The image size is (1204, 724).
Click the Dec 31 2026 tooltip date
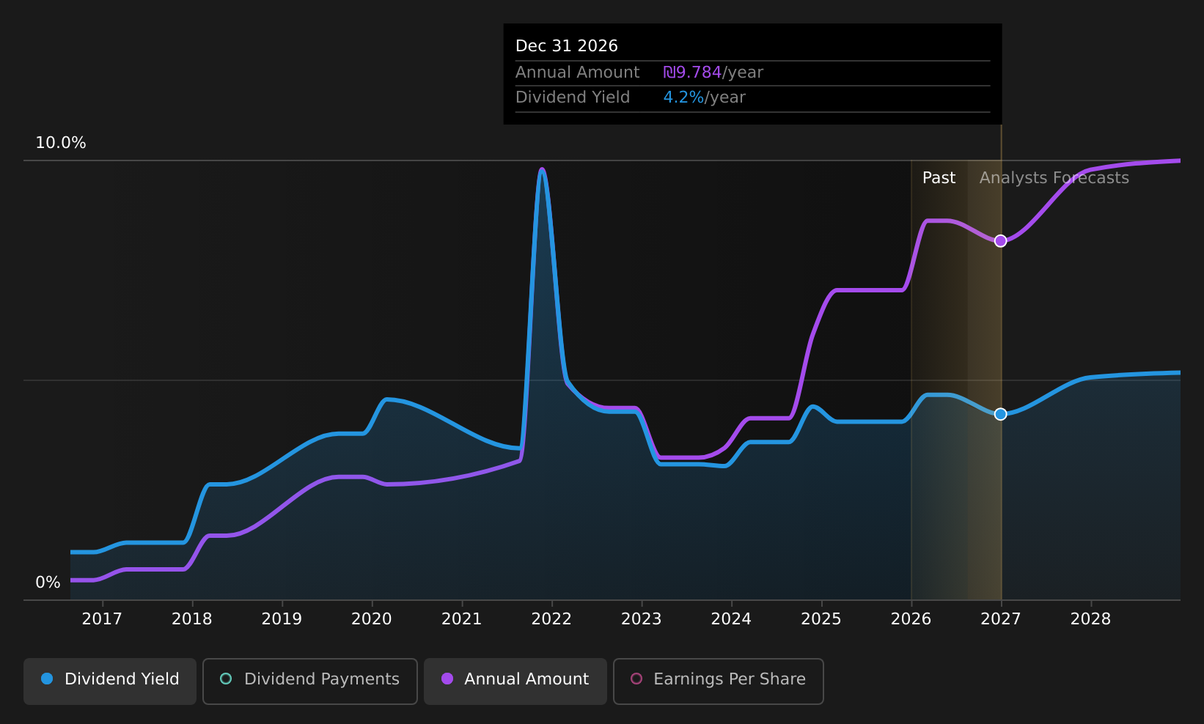coord(567,46)
